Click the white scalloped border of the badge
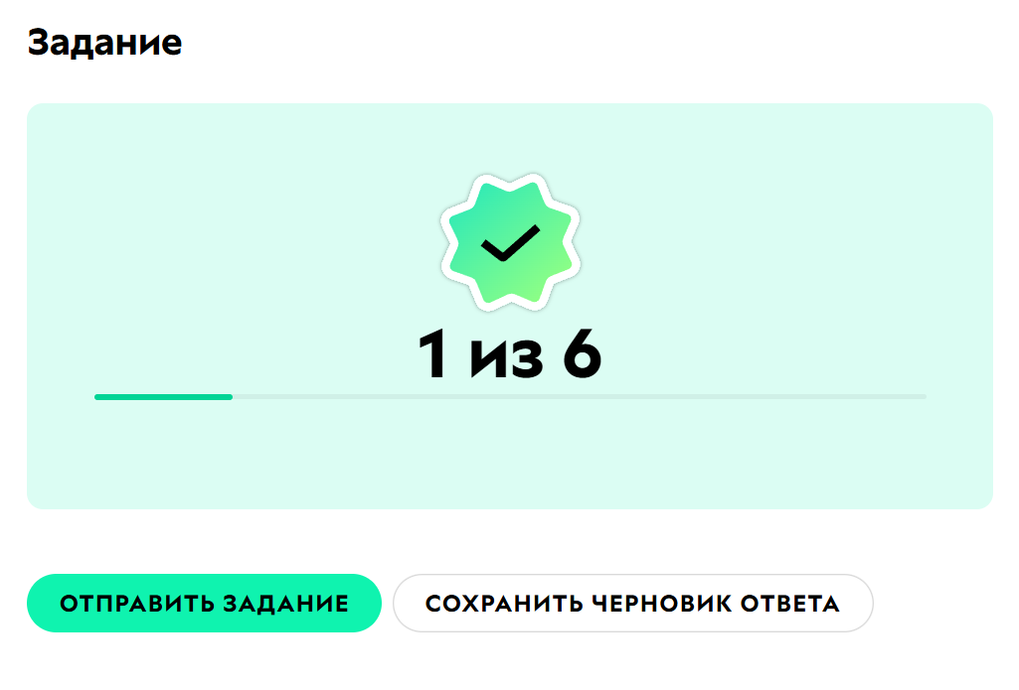This screenshot has width=1019, height=690. pos(510,178)
